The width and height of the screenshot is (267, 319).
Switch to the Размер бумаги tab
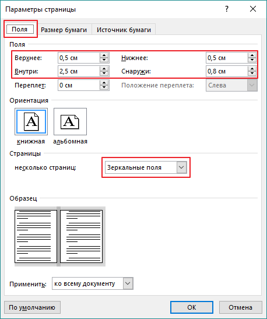point(64,30)
